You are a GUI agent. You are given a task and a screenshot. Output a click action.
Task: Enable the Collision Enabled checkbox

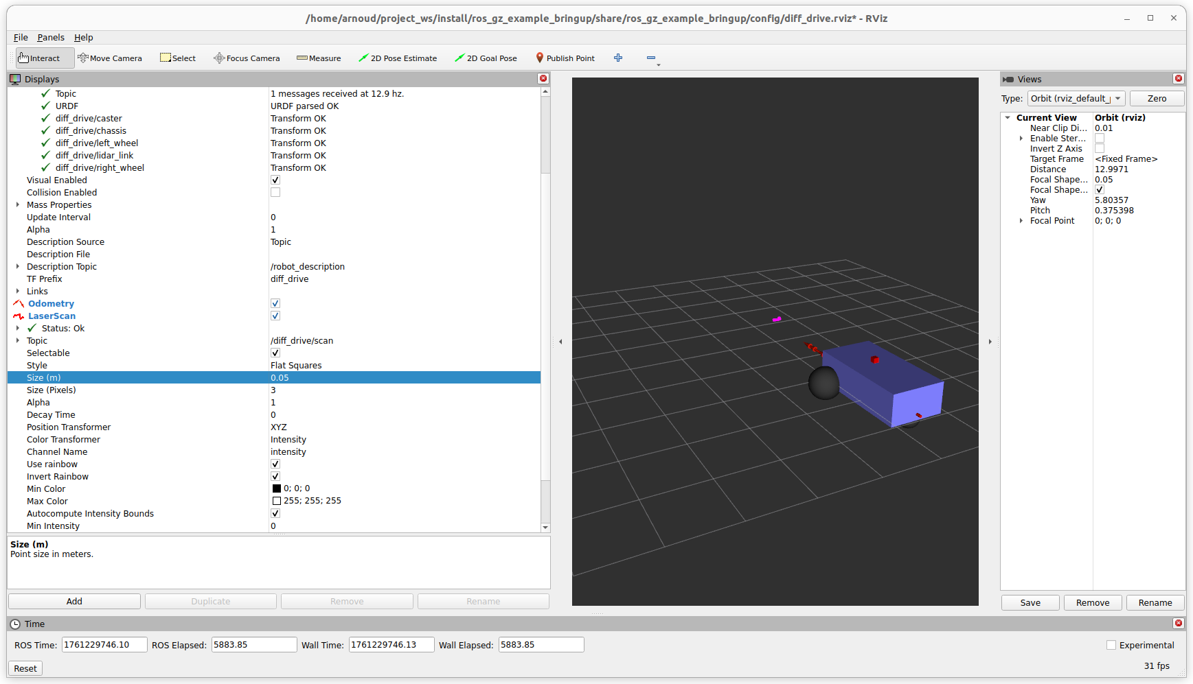click(275, 193)
